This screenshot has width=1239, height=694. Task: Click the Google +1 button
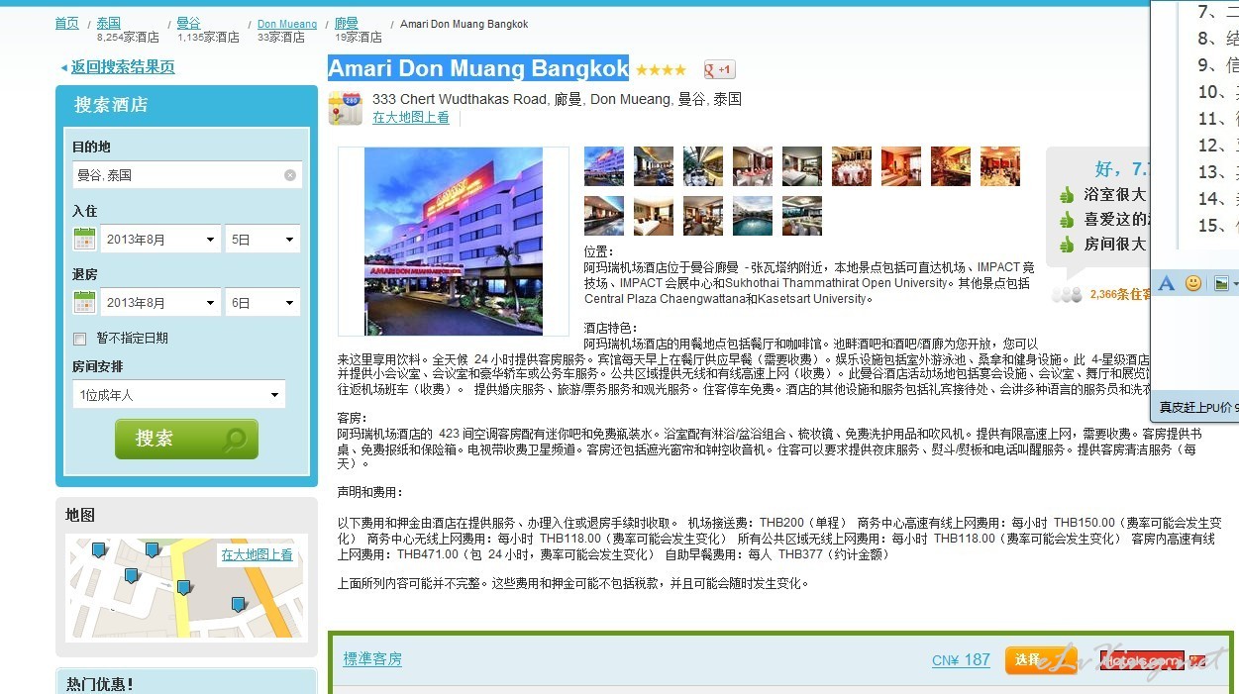(719, 69)
